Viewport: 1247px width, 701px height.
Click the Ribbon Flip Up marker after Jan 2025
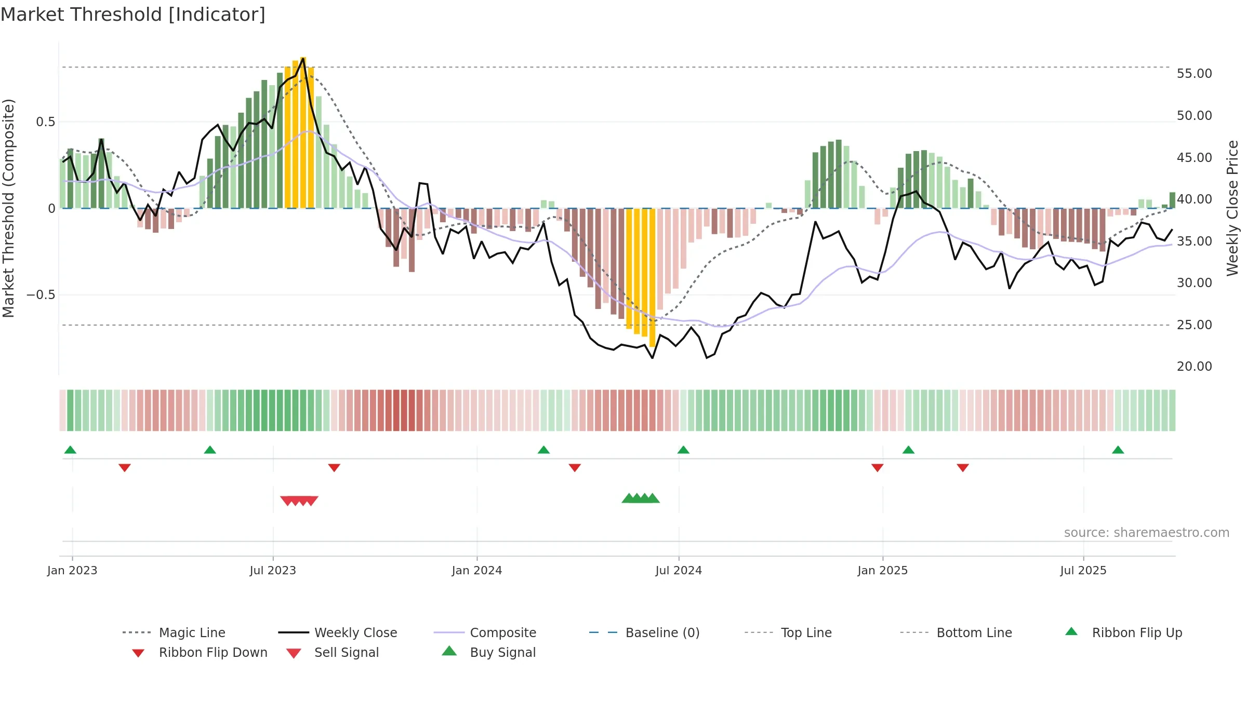[x=908, y=450]
